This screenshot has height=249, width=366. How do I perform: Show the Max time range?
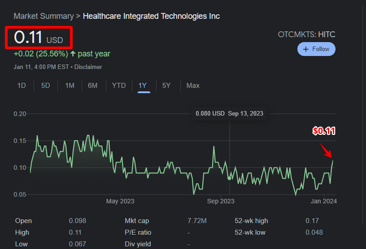[193, 86]
